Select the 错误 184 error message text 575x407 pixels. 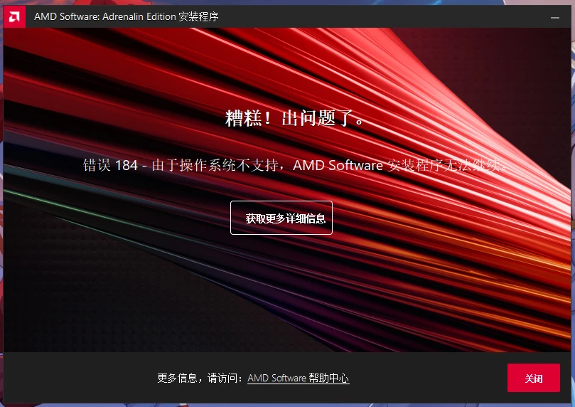coord(296,165)
